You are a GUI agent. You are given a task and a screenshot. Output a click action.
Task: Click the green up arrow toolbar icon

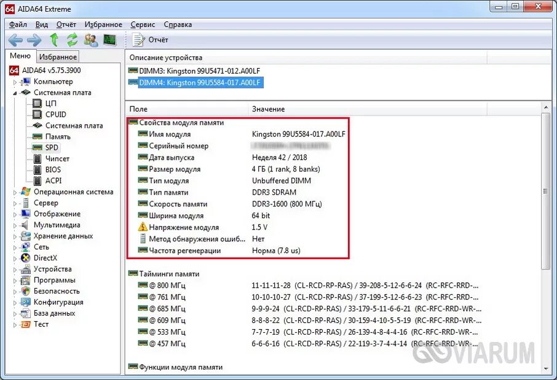54,40
